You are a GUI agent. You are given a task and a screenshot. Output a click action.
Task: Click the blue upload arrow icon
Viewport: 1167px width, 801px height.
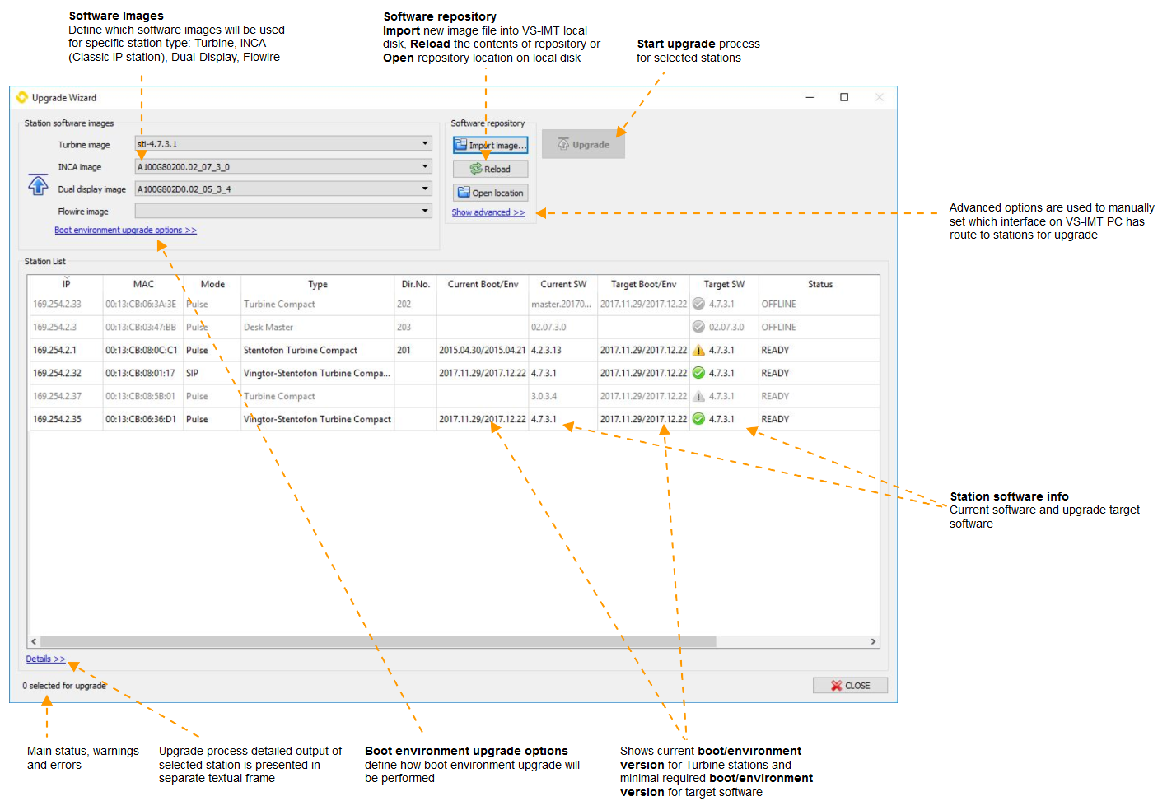pos(38,184)
